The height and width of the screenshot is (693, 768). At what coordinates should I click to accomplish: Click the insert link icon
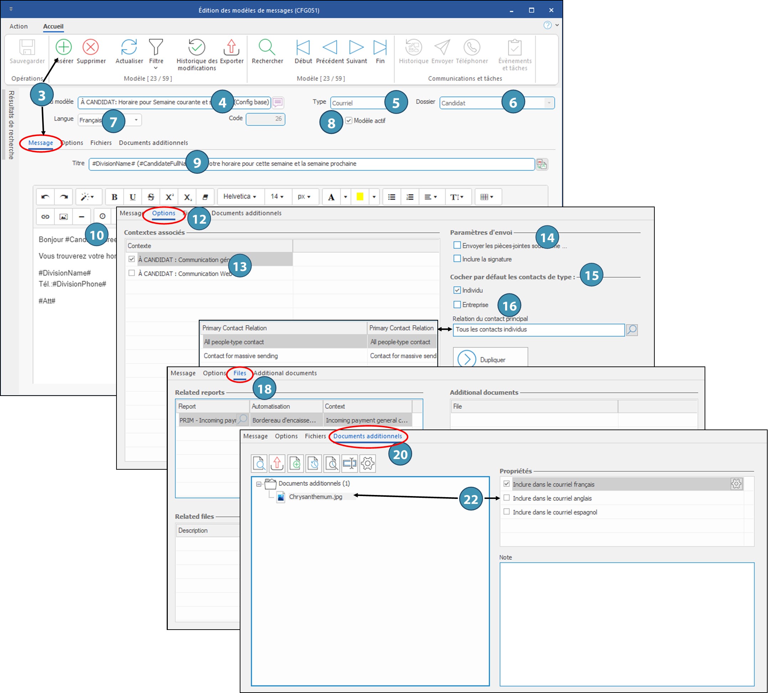coord(45,217)
